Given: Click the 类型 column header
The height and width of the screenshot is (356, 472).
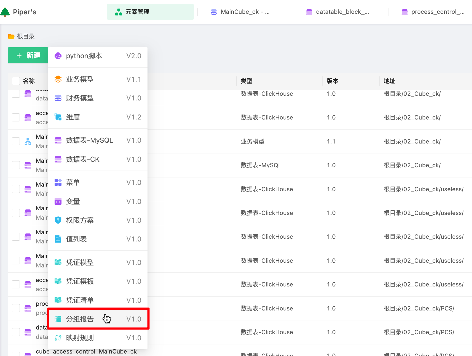Looking at the screenshot, I should click(246, 81).
